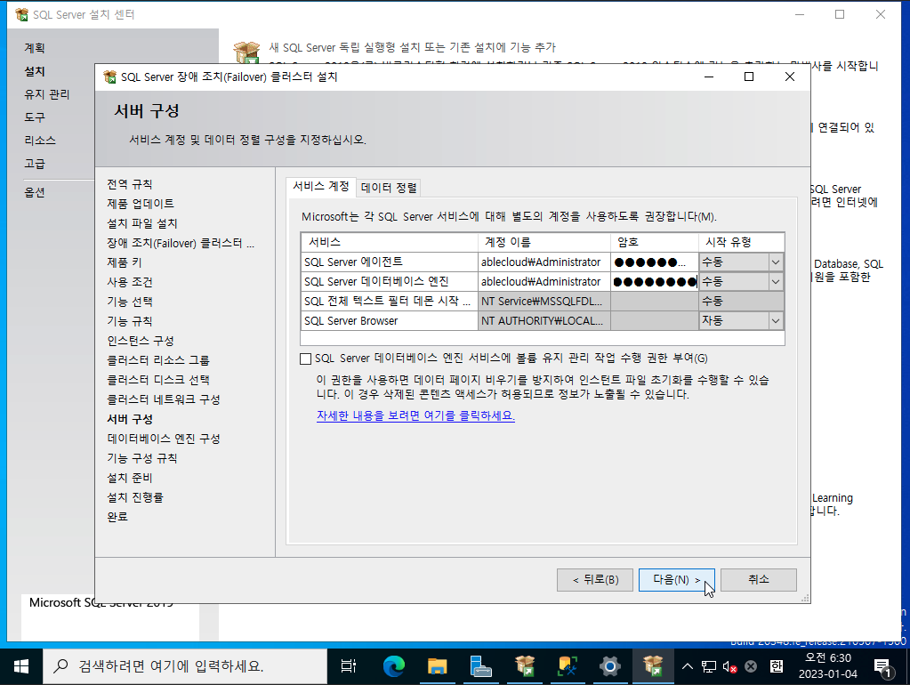Click the 전역 규칙 step in the wizard list
Viewport: 910px width, 685px height.
point(129,185)
